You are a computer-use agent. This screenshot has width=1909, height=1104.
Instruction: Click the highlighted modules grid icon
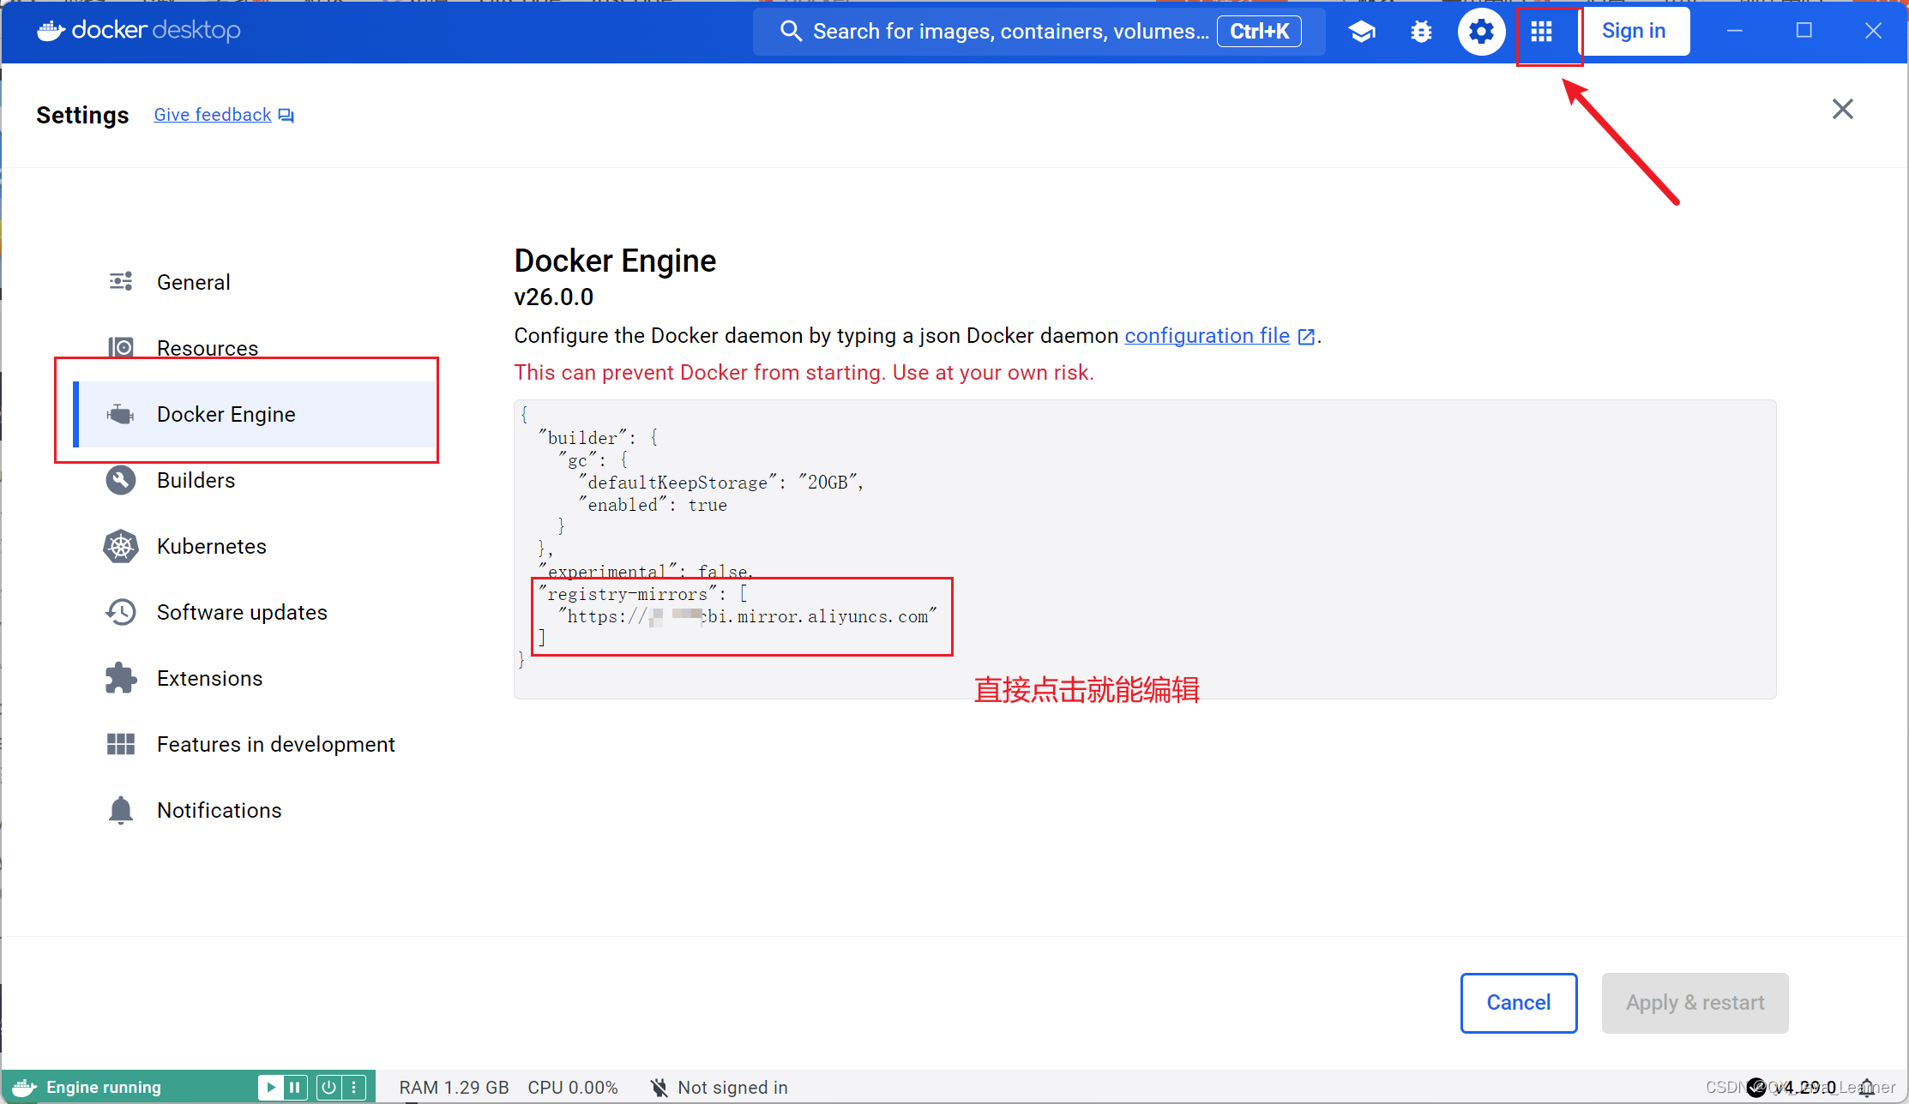pyautogui.click(x=1541, y=31)
